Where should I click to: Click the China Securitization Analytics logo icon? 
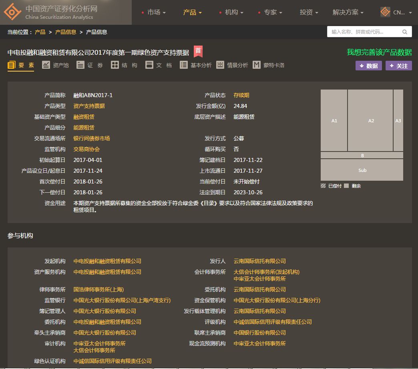(12, 12)
